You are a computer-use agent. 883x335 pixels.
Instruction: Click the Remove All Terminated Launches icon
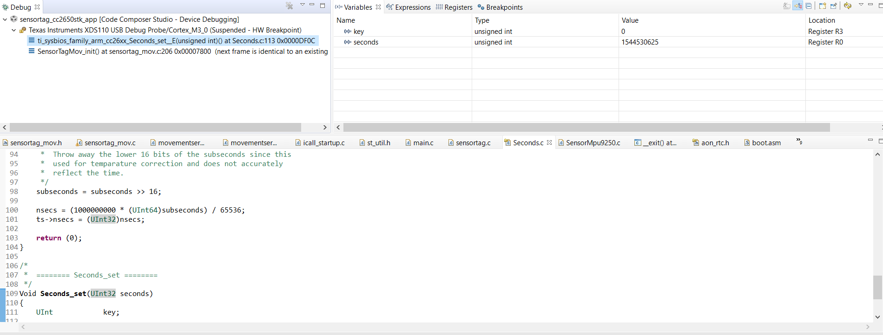(x=290, y=6)
